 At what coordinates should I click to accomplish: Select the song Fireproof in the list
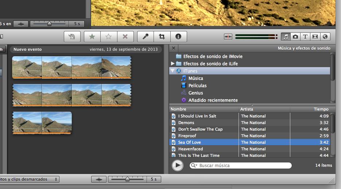(187, 136)
